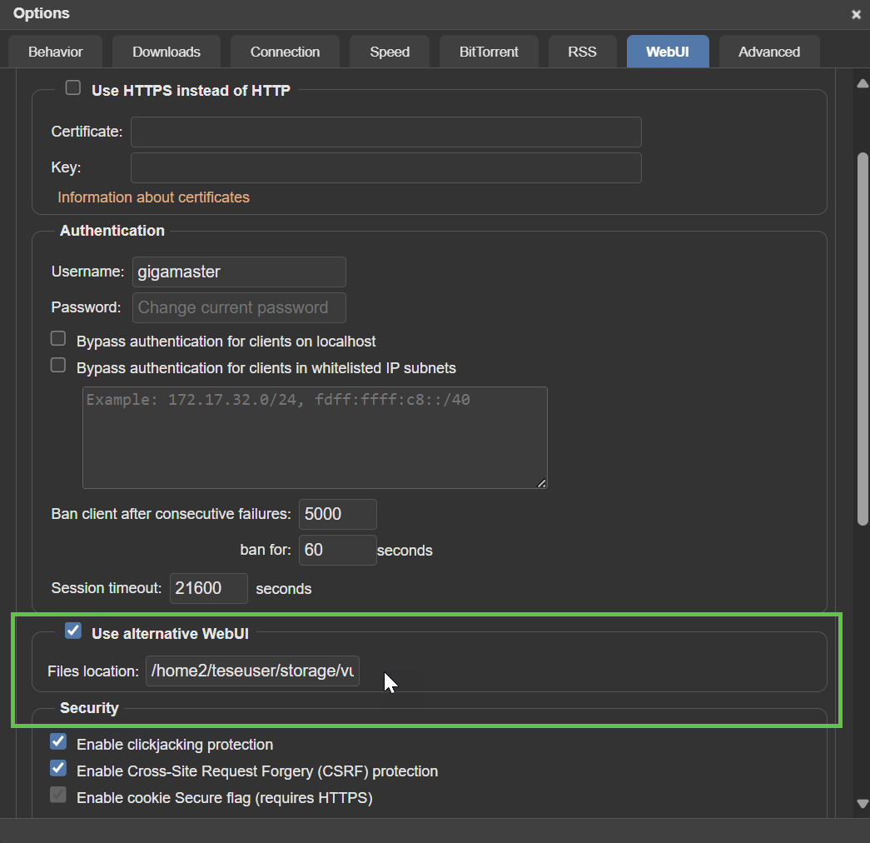This screenshot has height=843, width=870.
Task: Enable bypass authentication for localhost clients
Action: [x=58, y=338]
